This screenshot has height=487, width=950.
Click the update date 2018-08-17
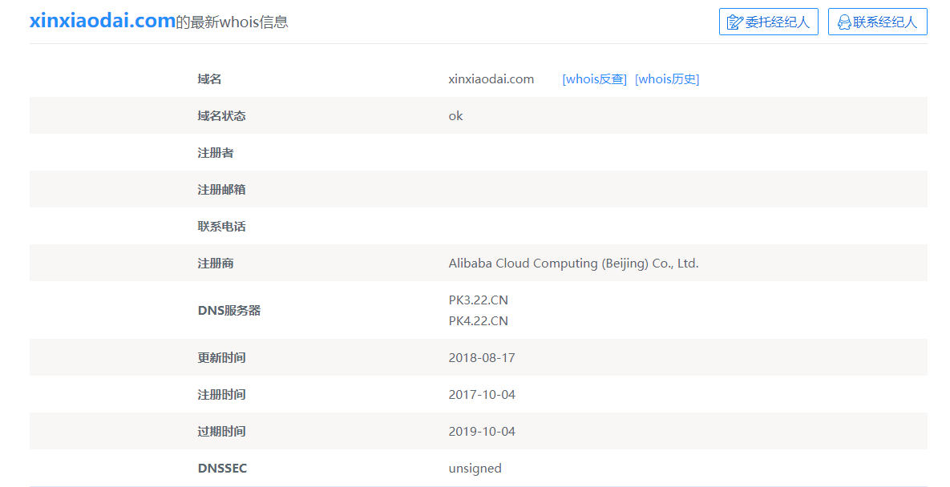click(x=481, y=358)
